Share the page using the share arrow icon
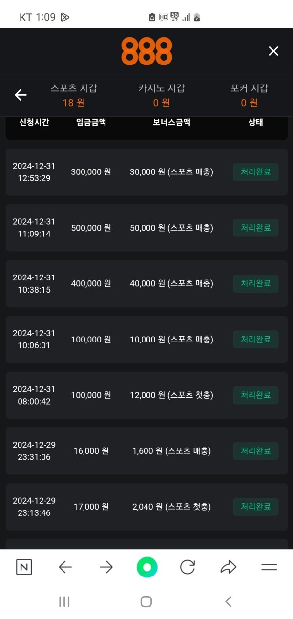This screenshot has width=293, height=619. click(x=228, y=567)
